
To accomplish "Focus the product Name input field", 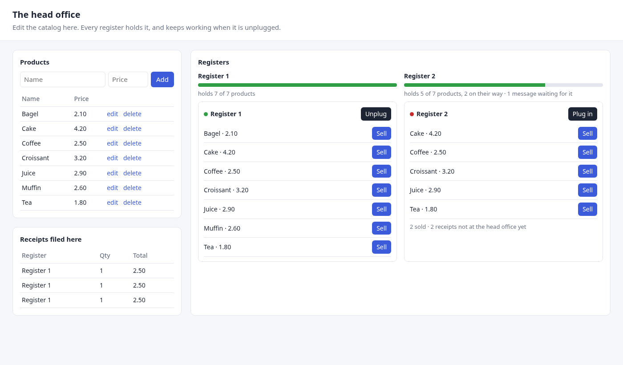I will (x=63, y=79).
